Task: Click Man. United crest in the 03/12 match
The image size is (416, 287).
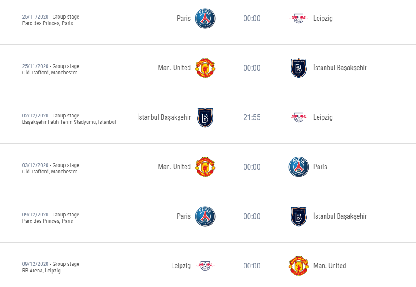Action: (205, 167)
